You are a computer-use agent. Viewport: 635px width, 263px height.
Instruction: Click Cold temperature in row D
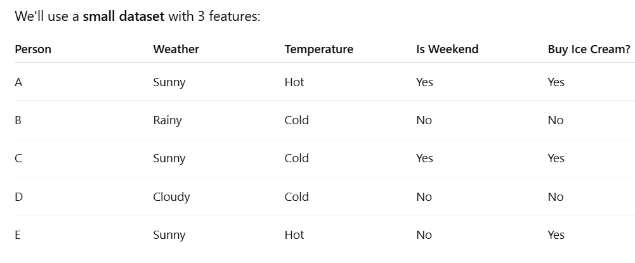[296, 197]
